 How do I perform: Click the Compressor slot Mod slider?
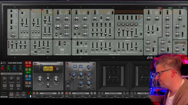(x=41, y=96)
